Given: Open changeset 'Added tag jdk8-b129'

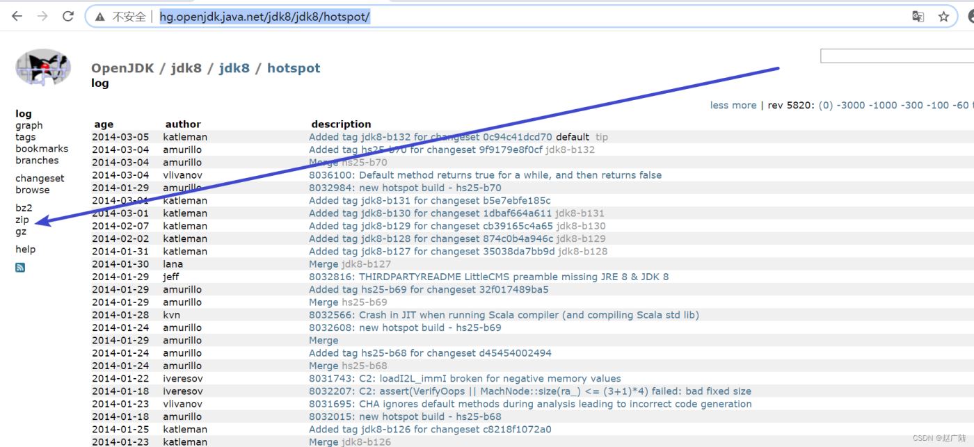Looking at the screenshot, I should 431,226.
